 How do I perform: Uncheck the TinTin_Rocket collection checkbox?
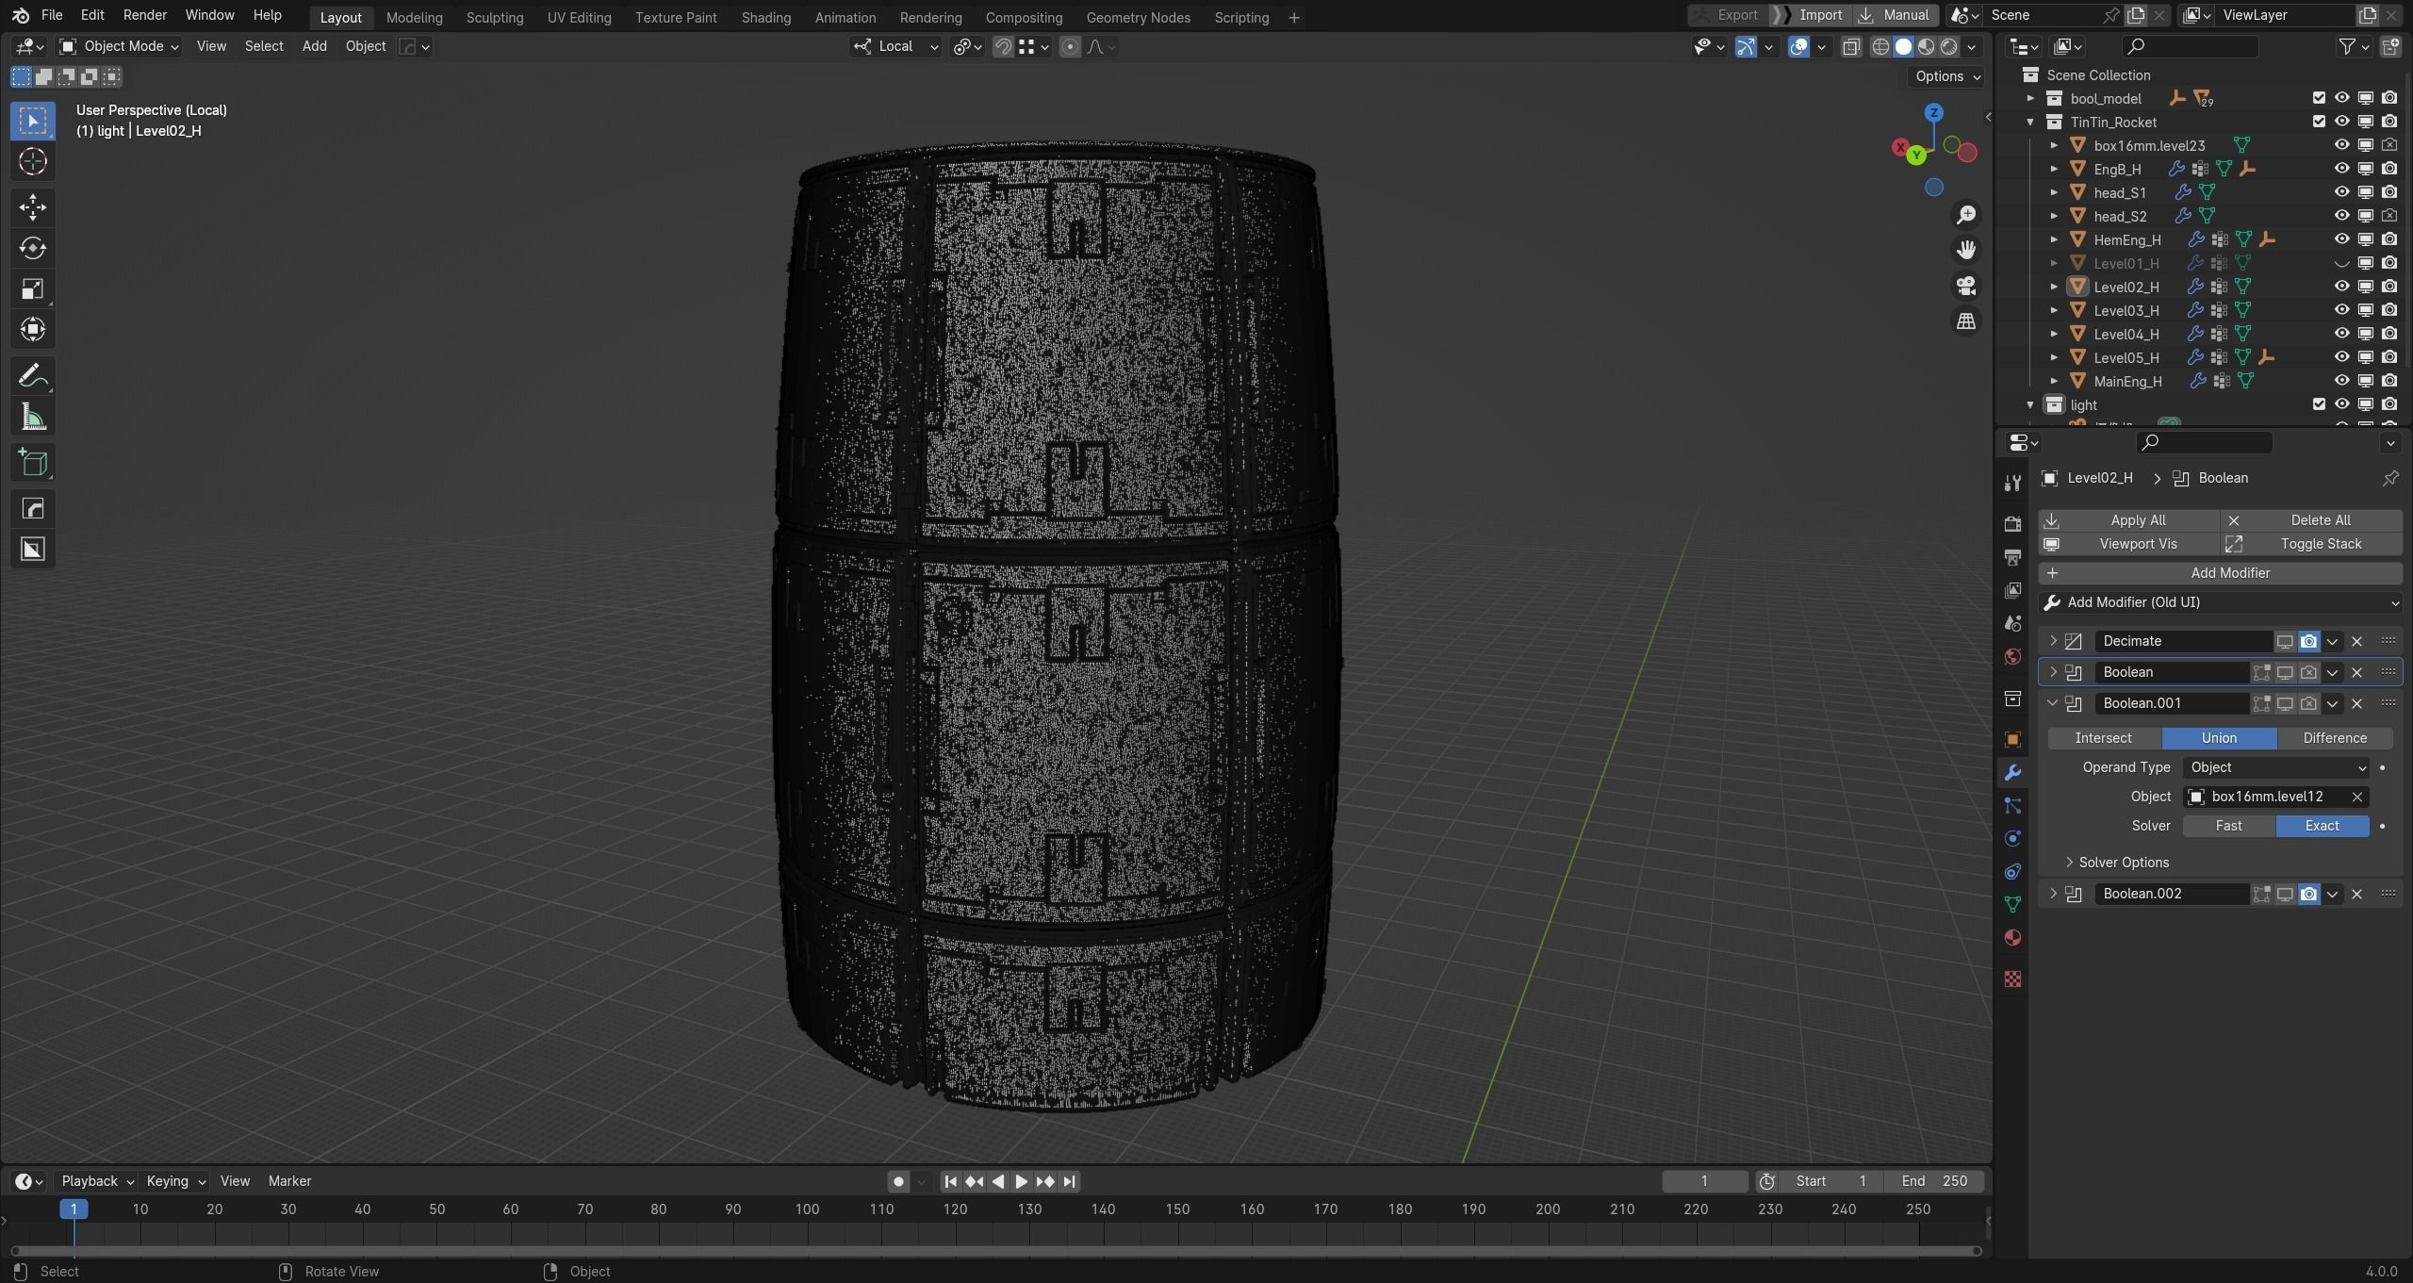(x=2319, y=122)
